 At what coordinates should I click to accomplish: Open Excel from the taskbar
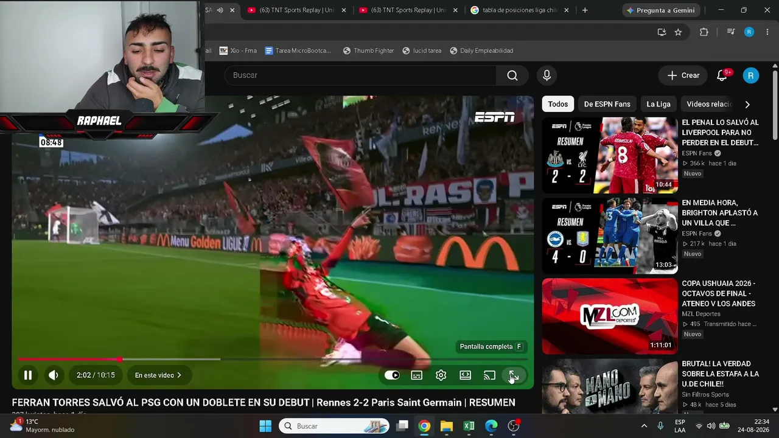(469, 426)
